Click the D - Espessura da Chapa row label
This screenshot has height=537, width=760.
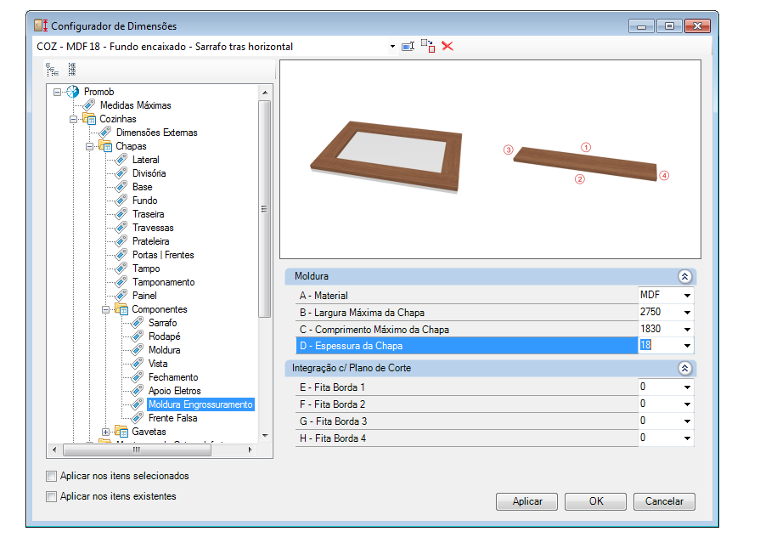(x=351, y=346)
